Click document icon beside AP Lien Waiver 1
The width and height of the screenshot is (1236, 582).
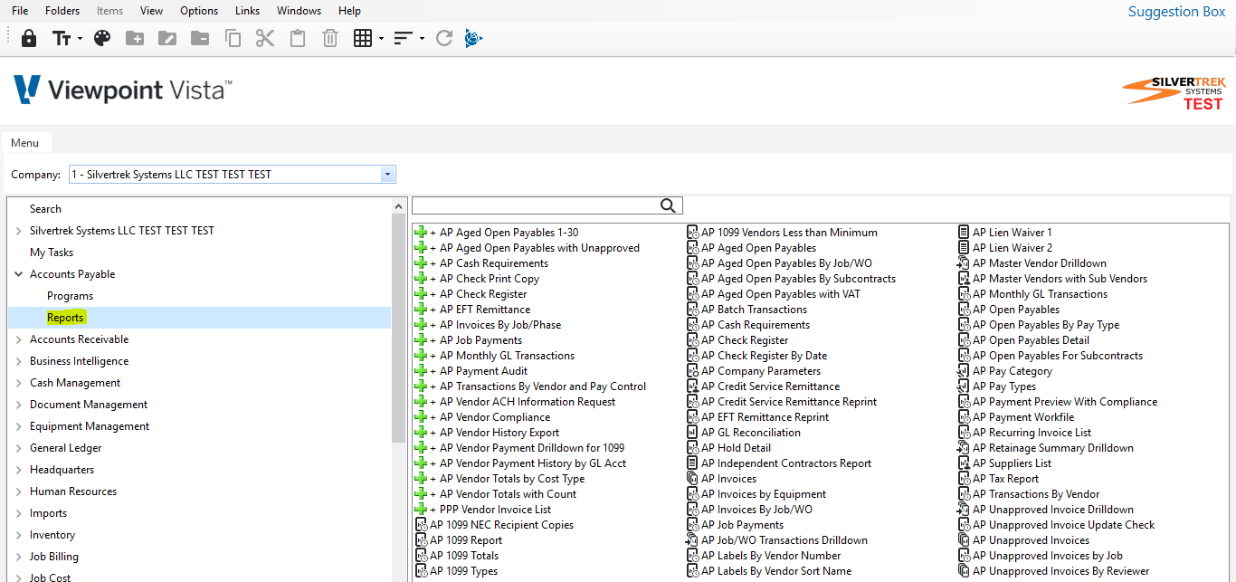tap(964, 233)
